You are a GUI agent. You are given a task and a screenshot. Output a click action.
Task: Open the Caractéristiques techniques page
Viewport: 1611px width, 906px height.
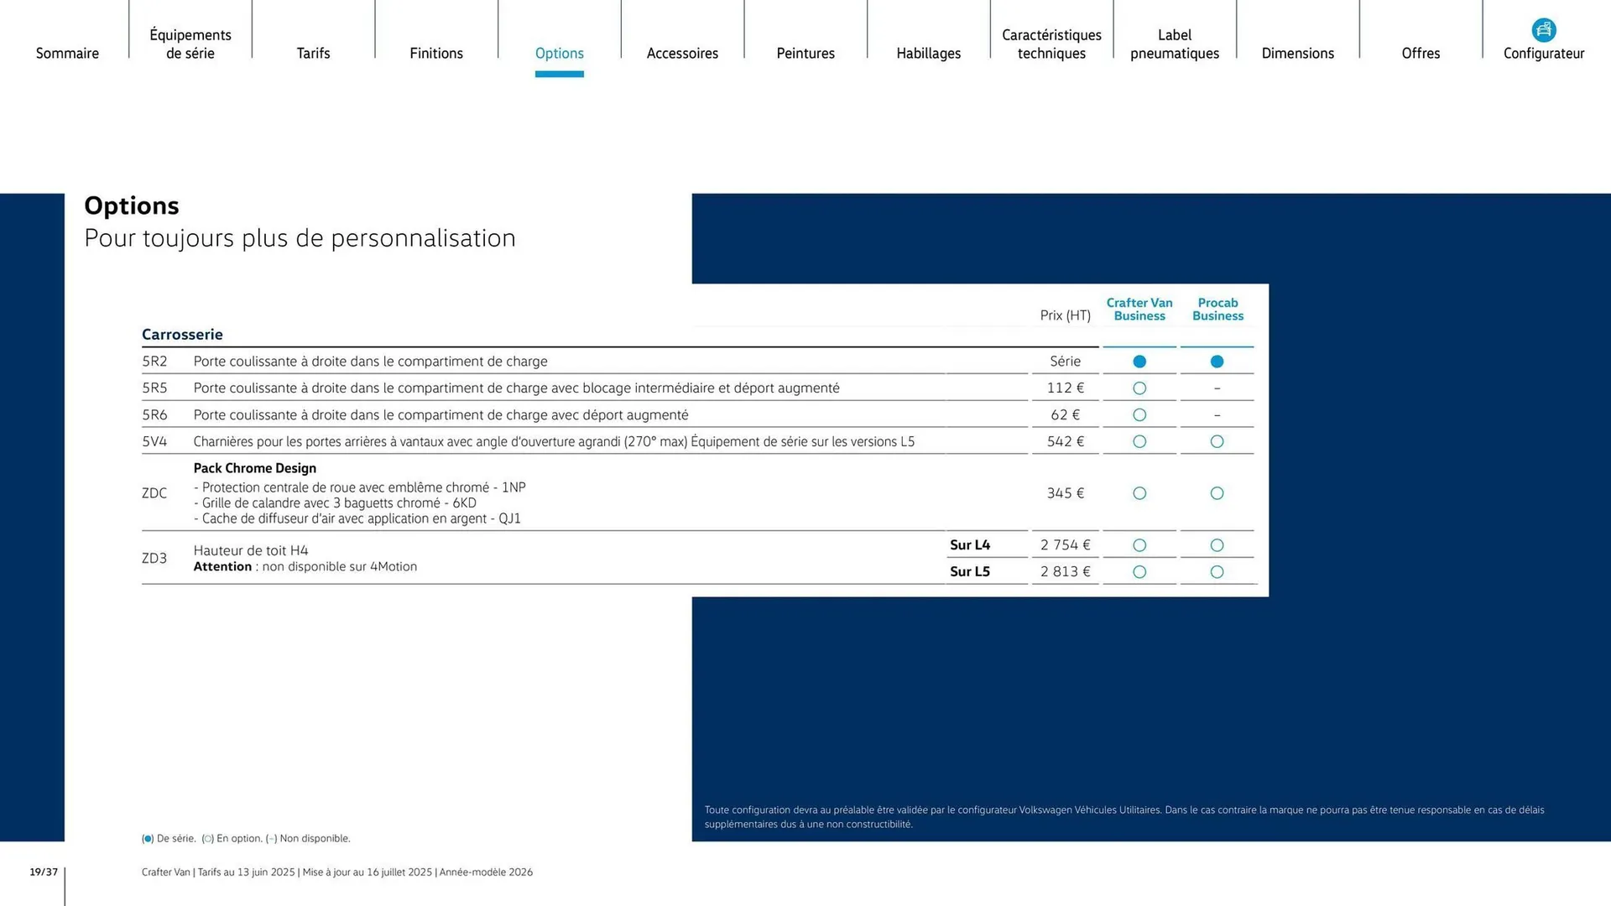tap(1051, 44)
